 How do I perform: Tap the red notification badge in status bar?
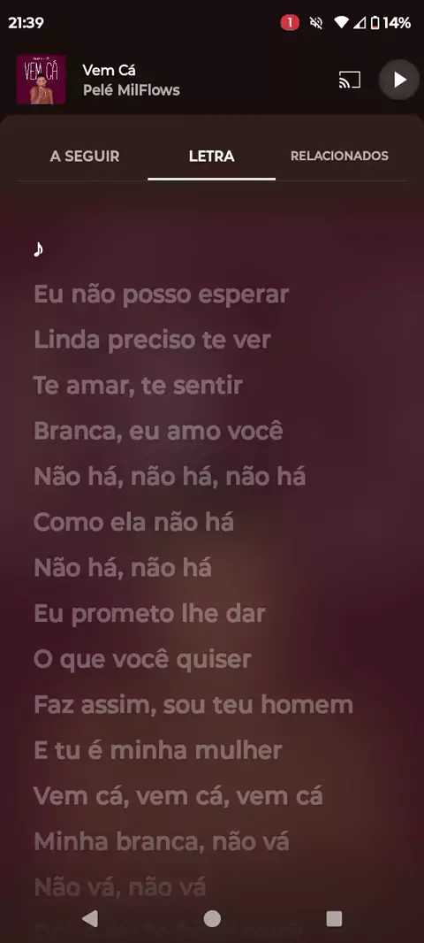click(290, 23)
